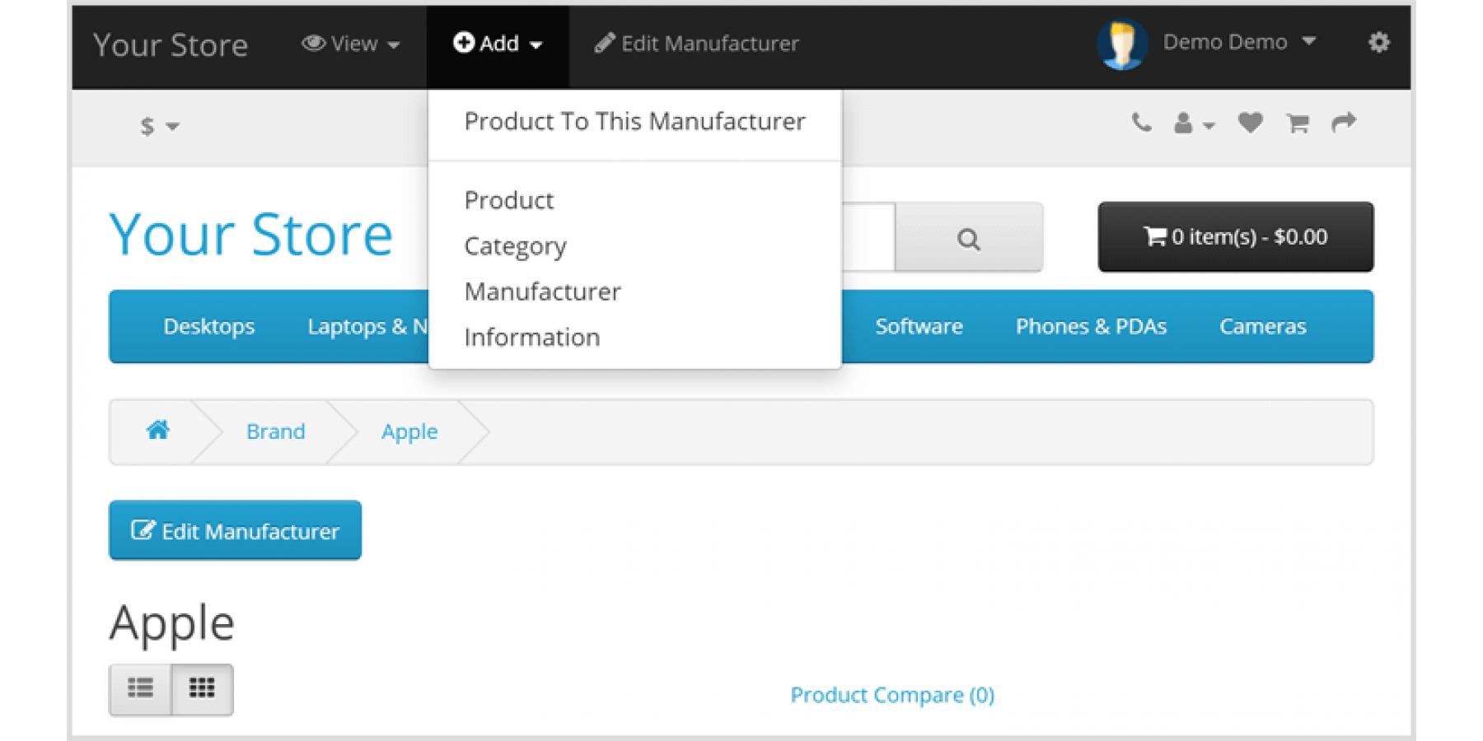Expand the My Account dropdown

coord(1194,123)
